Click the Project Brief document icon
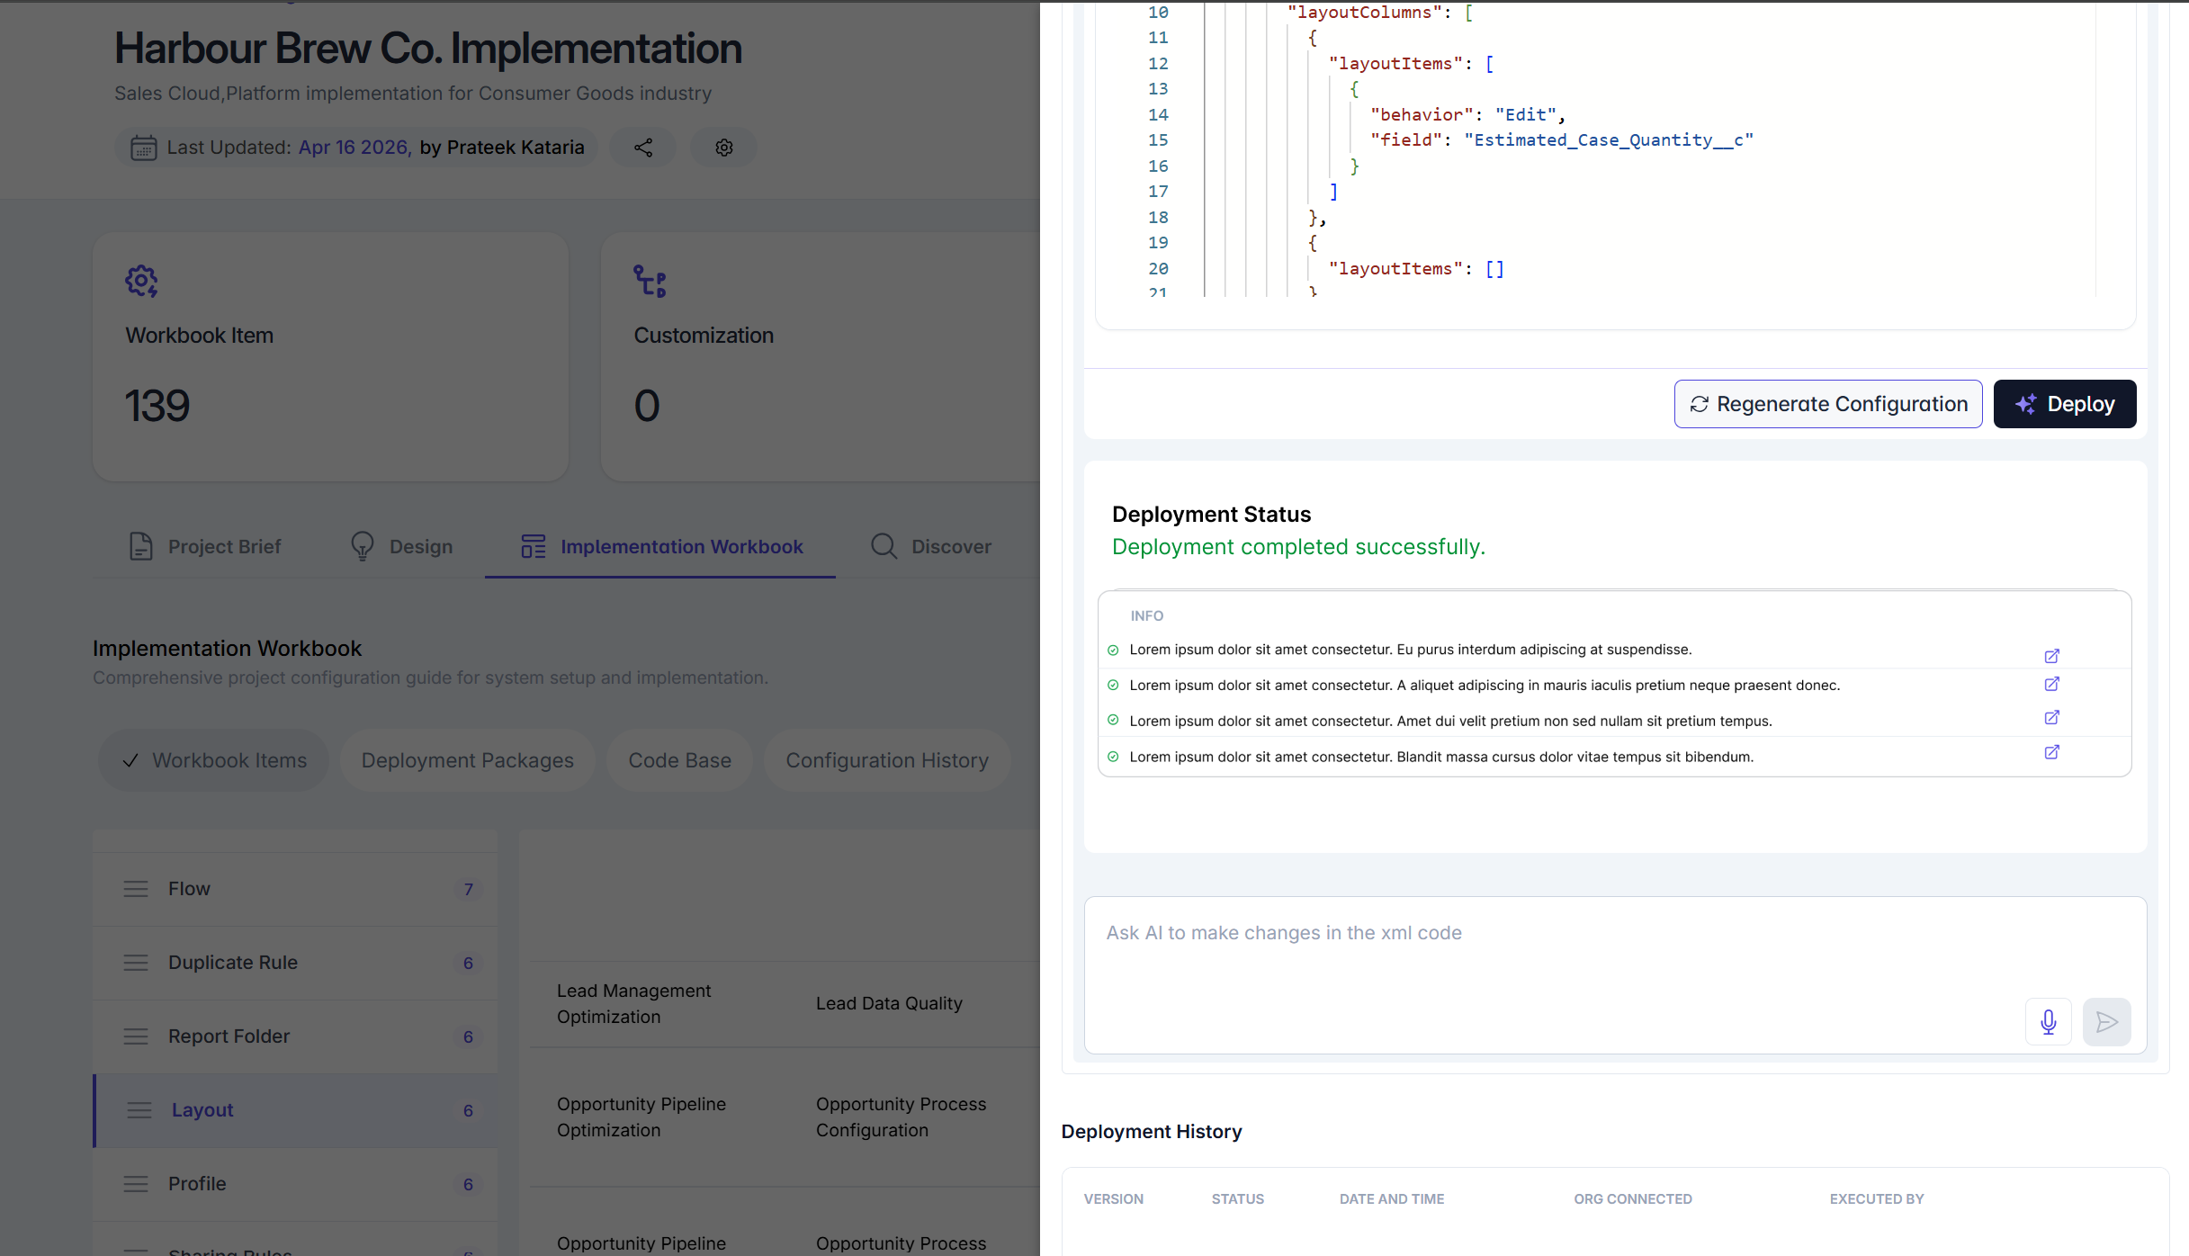 141,546
